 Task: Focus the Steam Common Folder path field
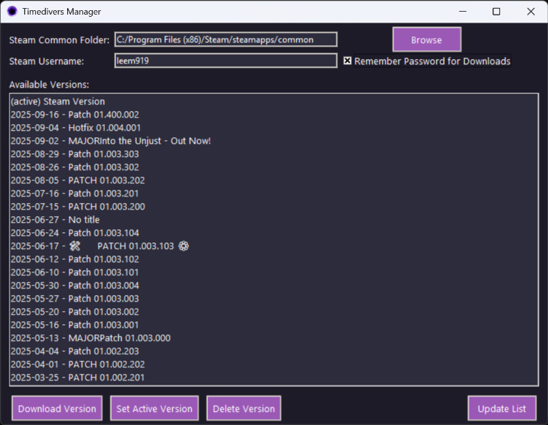click(x=225, y=39)
